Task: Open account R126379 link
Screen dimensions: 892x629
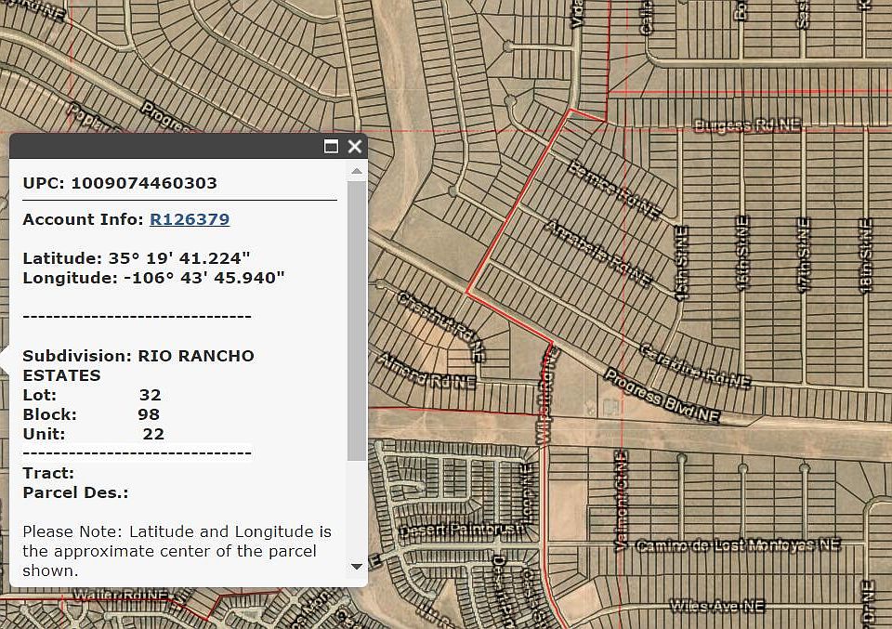Action: coord(190,219)
